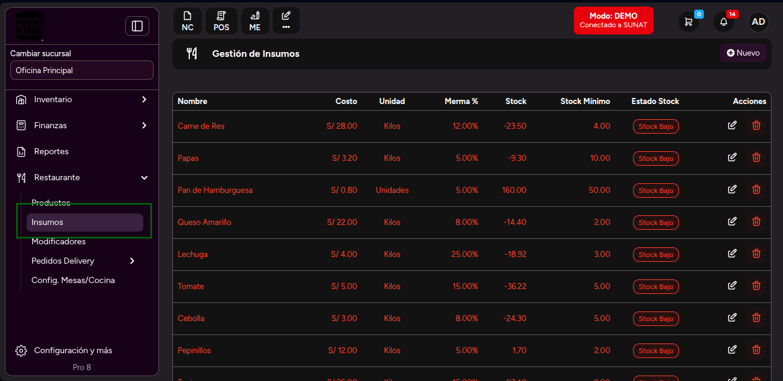Delete the Papas ingredient
Screen dimensions: 783x381
[x=756, y=157]
